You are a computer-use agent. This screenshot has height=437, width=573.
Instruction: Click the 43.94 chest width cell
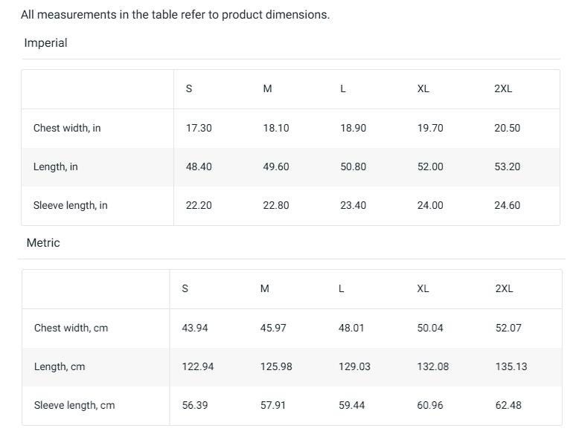[195, 328]
